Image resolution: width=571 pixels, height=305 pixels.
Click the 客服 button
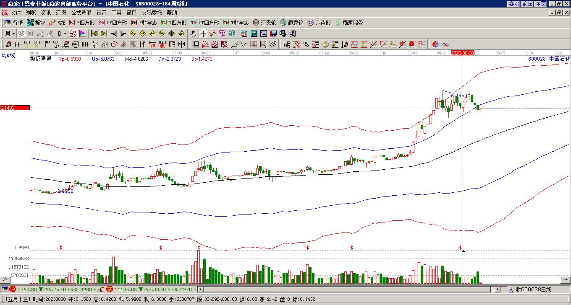(514, 4)
